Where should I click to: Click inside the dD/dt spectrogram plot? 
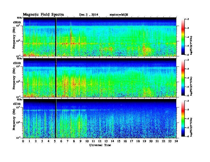[x=100, y=78]
